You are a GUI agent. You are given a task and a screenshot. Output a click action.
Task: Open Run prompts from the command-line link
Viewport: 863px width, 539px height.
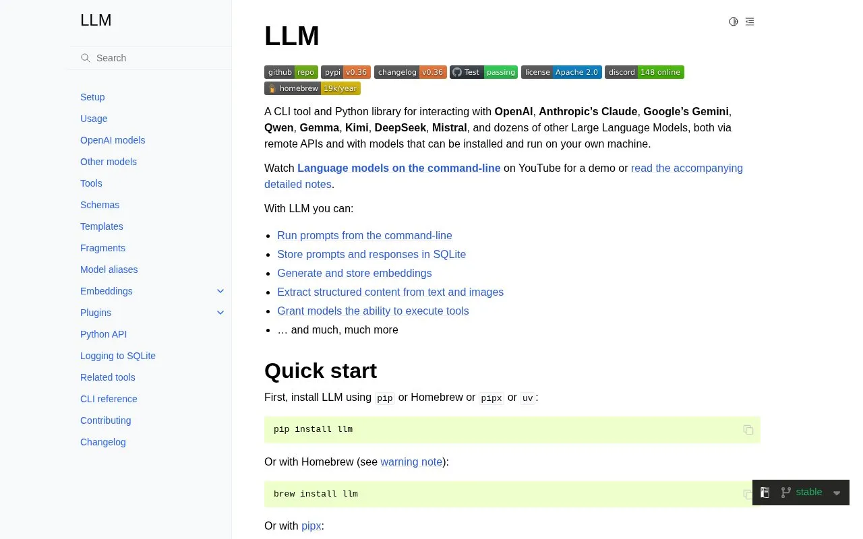pos(365,236)
